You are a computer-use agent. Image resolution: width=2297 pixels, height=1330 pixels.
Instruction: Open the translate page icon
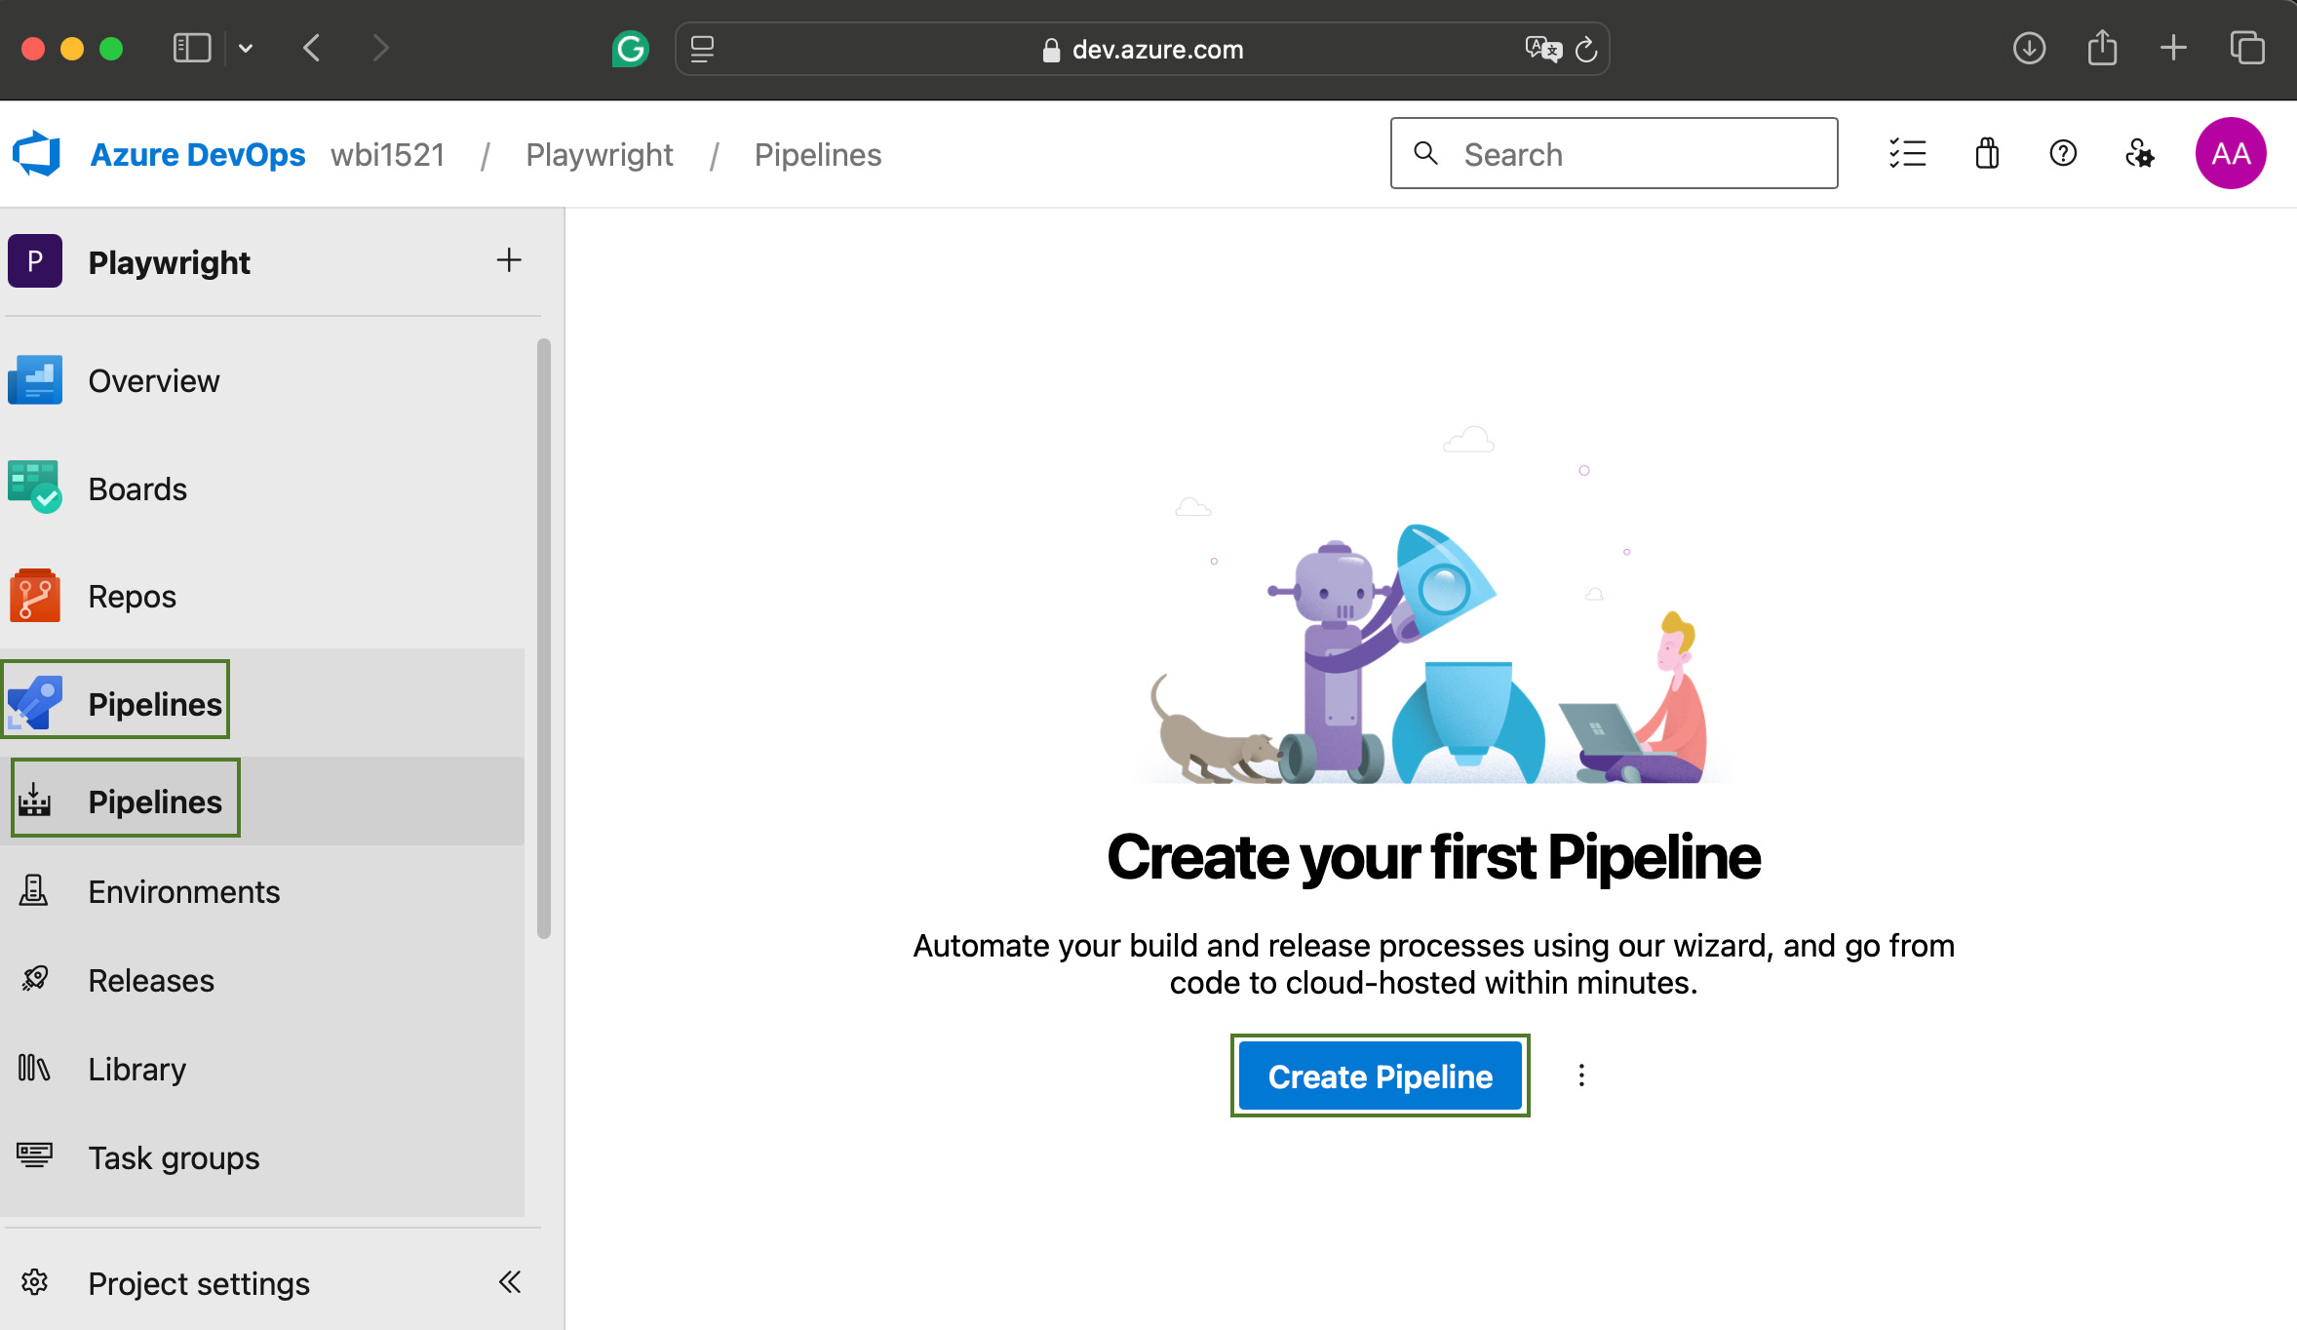click(1543, 49)
